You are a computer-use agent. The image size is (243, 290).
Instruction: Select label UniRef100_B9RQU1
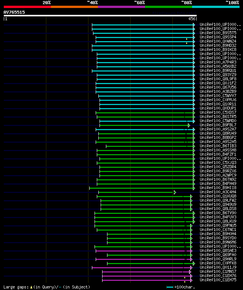tap(218, 70)
